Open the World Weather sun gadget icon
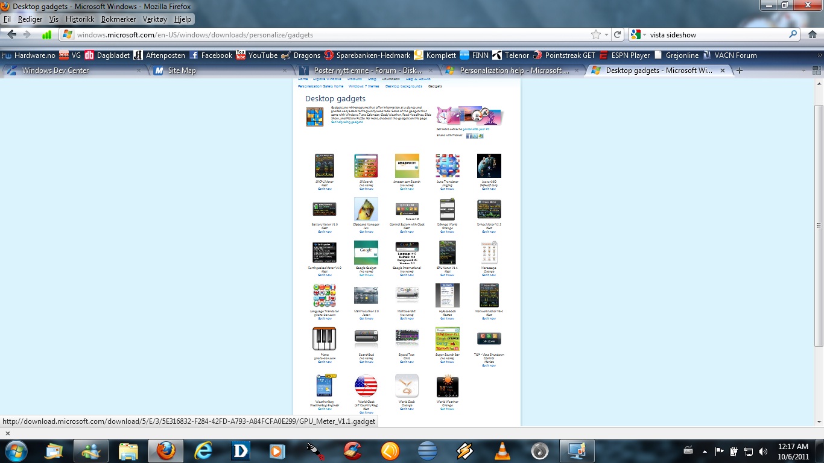The image size is (824, 463). (448, 386)
